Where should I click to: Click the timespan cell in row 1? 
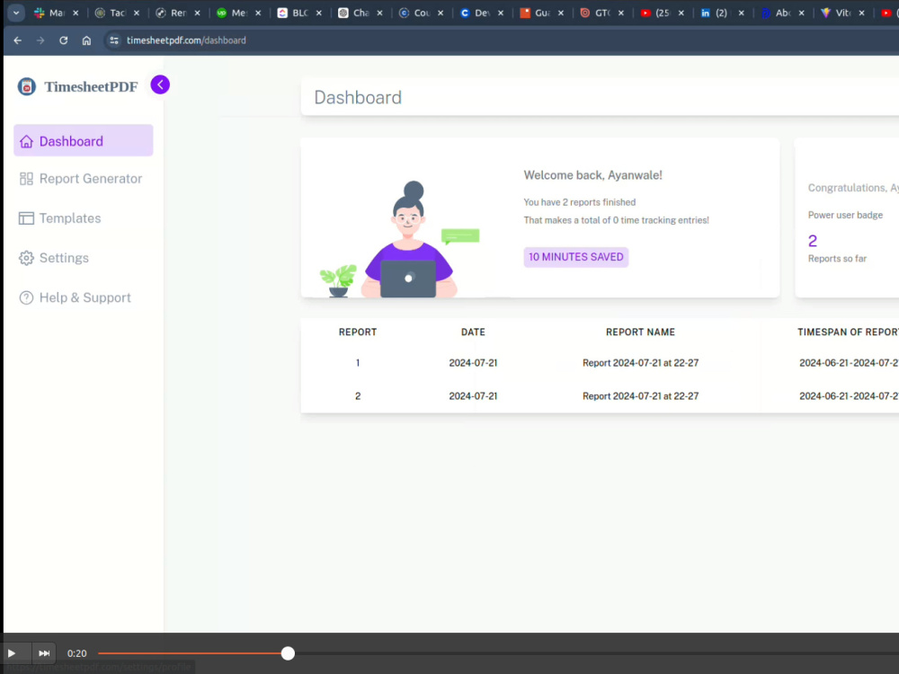pyautogui.click(x=849, y=363)
